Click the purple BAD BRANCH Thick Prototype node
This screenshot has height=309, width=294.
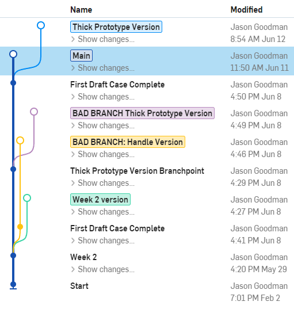tap(34, 112)
